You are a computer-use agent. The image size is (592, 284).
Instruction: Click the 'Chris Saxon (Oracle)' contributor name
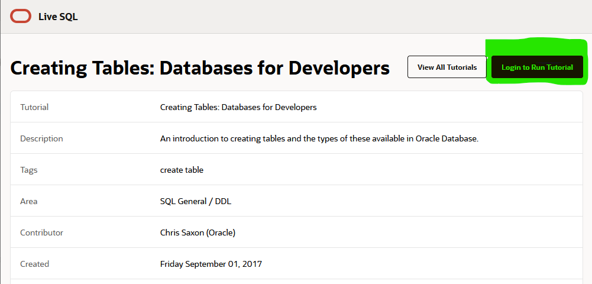198,233
